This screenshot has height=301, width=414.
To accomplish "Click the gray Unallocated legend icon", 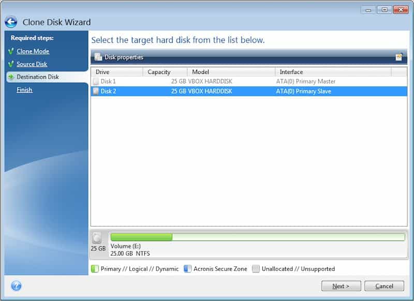I will [256, 269].
